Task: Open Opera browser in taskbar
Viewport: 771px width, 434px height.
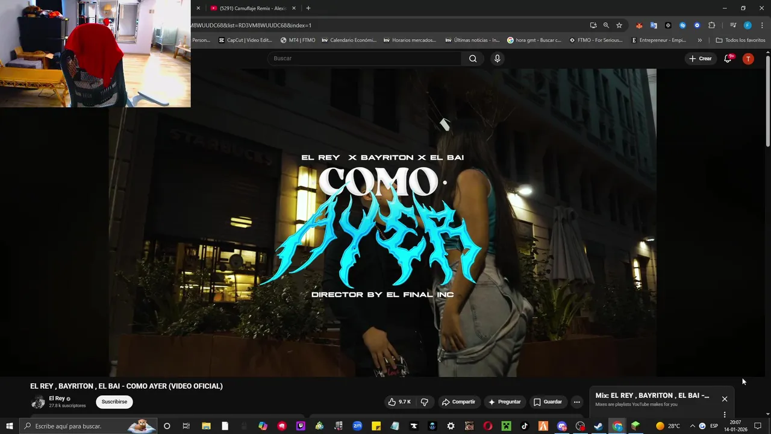Action: tap(488, 426)
